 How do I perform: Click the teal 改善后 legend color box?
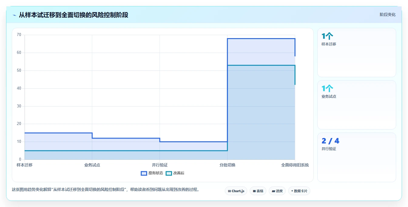coord(169,173)
